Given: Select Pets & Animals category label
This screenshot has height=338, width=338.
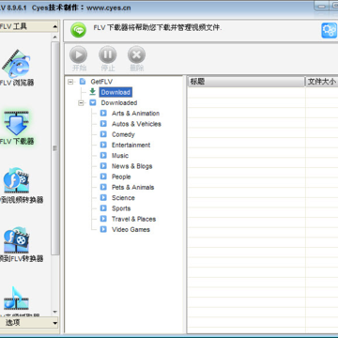Looking at the screenshot, I should [132, 187].
